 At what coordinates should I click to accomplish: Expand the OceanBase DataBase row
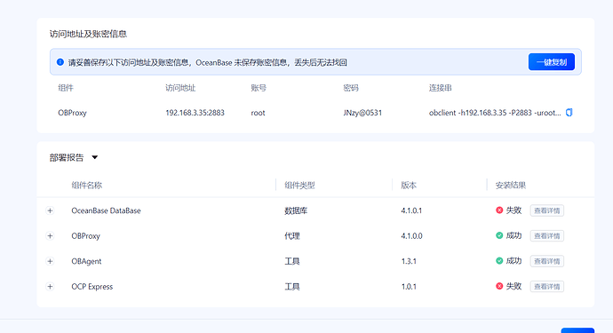coord(50,210)
